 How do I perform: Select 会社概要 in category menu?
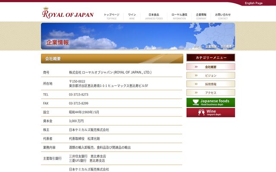(211, 67)
